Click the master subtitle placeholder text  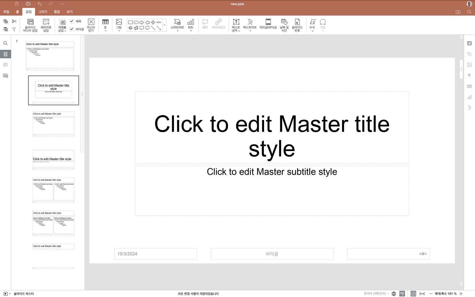point(272,172)
